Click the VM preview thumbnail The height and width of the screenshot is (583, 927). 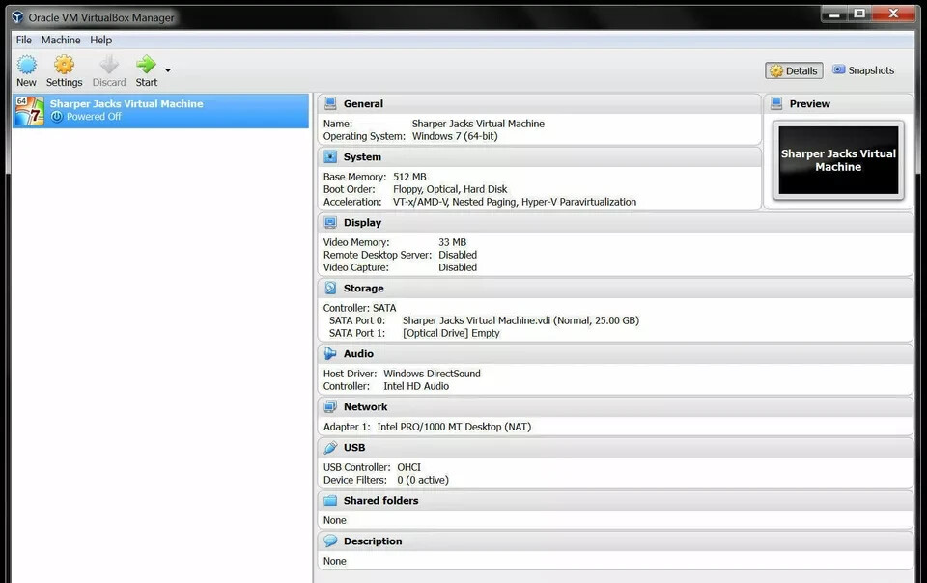point(838,160)
